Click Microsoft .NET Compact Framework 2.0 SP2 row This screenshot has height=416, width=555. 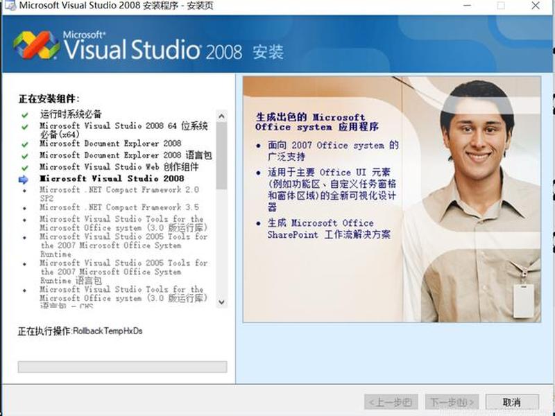pyautogui.click(x=119, y=193)
